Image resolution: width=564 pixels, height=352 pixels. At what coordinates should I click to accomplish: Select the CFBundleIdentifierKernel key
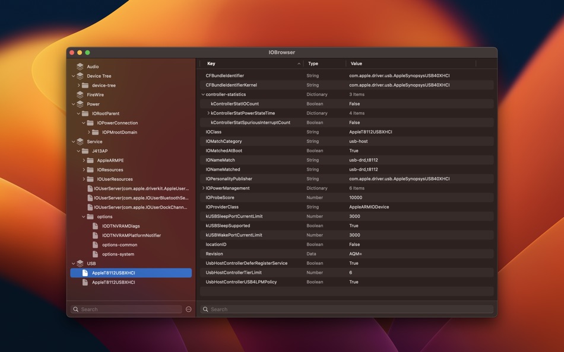pyautogui.click(x=232, y=85)
